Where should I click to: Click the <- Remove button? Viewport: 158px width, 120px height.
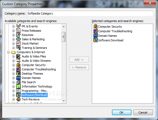point(79,67)
